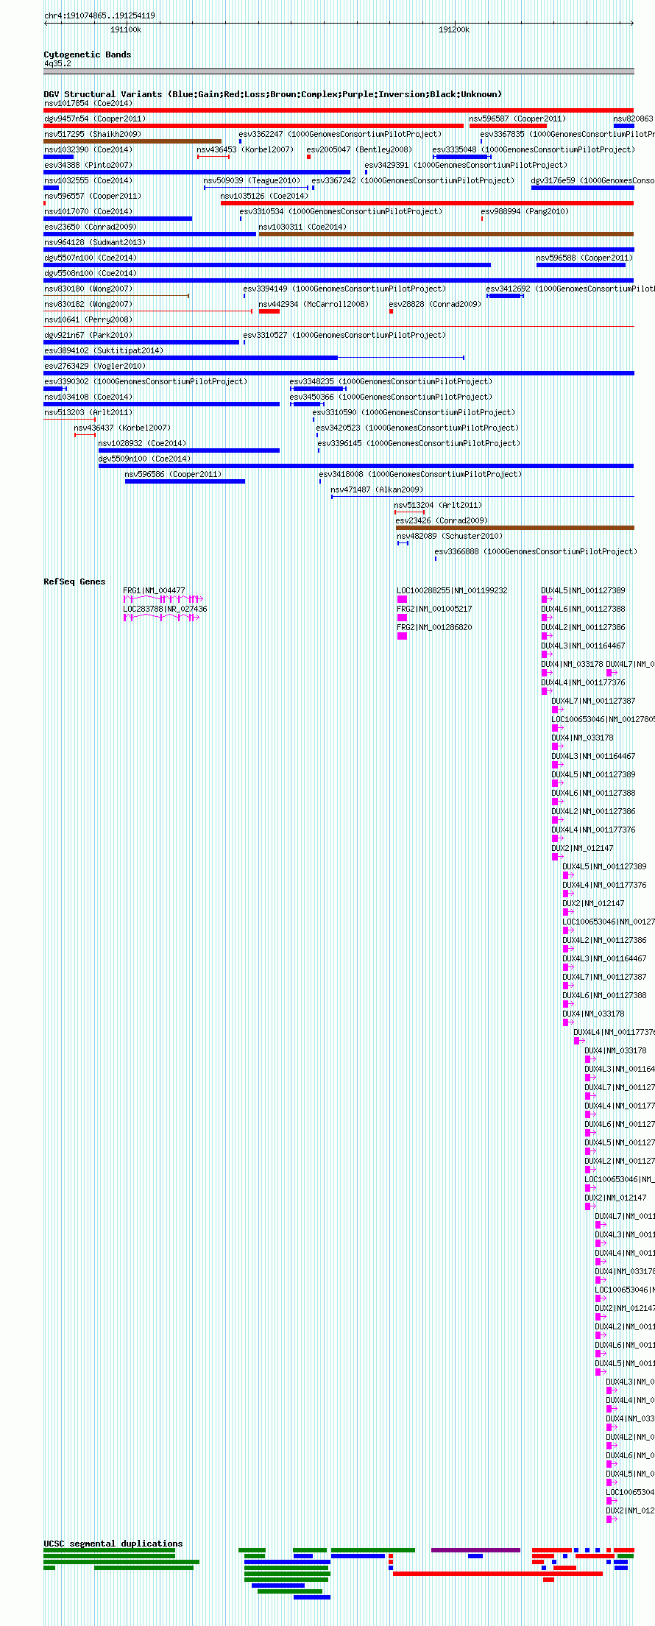The width and height of the screenshot is (655, 1626).
Task: Select the LOC283788|NR_027436 gene label
Action: tap(165, 609)
